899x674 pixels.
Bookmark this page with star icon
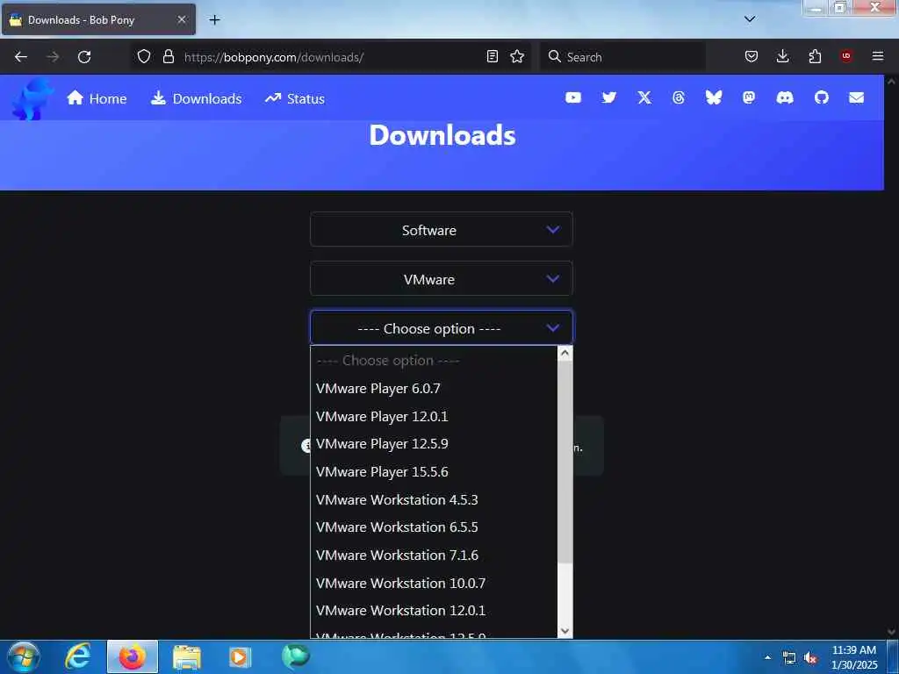pos(517,57)
